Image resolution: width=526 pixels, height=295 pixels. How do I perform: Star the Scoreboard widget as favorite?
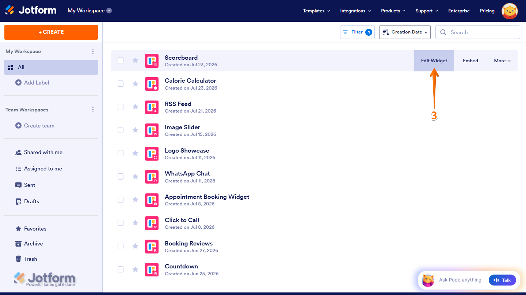[135, 60]
